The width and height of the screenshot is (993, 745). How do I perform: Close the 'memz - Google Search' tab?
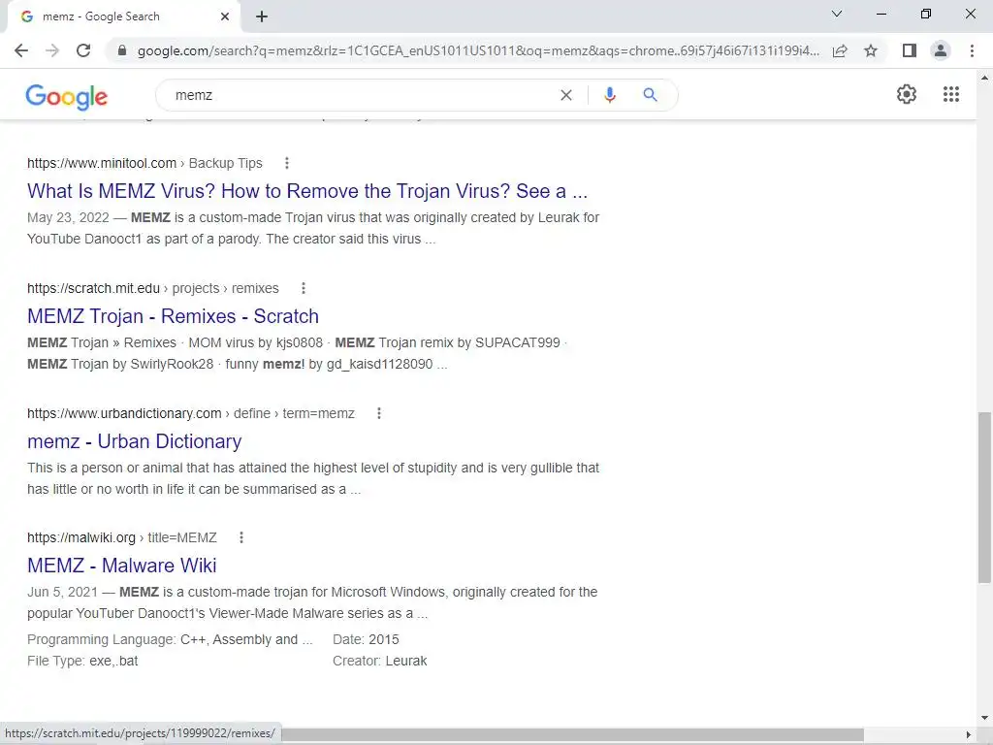click(x=225, y=16)
